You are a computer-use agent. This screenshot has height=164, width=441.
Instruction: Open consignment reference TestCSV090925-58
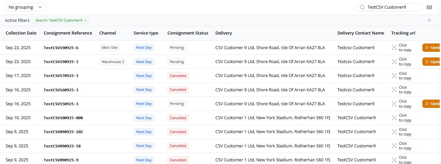62,146
